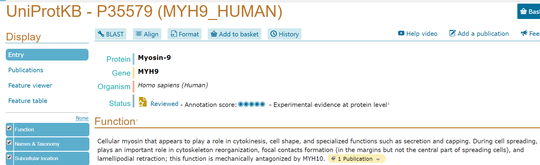Screen dimensions: 540x165
Task: Select the Feature table view
Action: point(28,101)
